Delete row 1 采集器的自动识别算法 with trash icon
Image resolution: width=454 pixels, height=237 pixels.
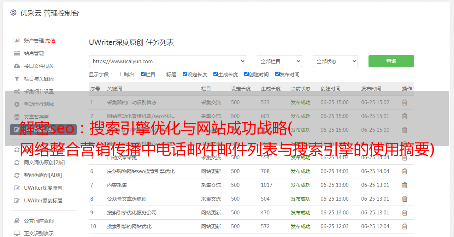point(405,102)
